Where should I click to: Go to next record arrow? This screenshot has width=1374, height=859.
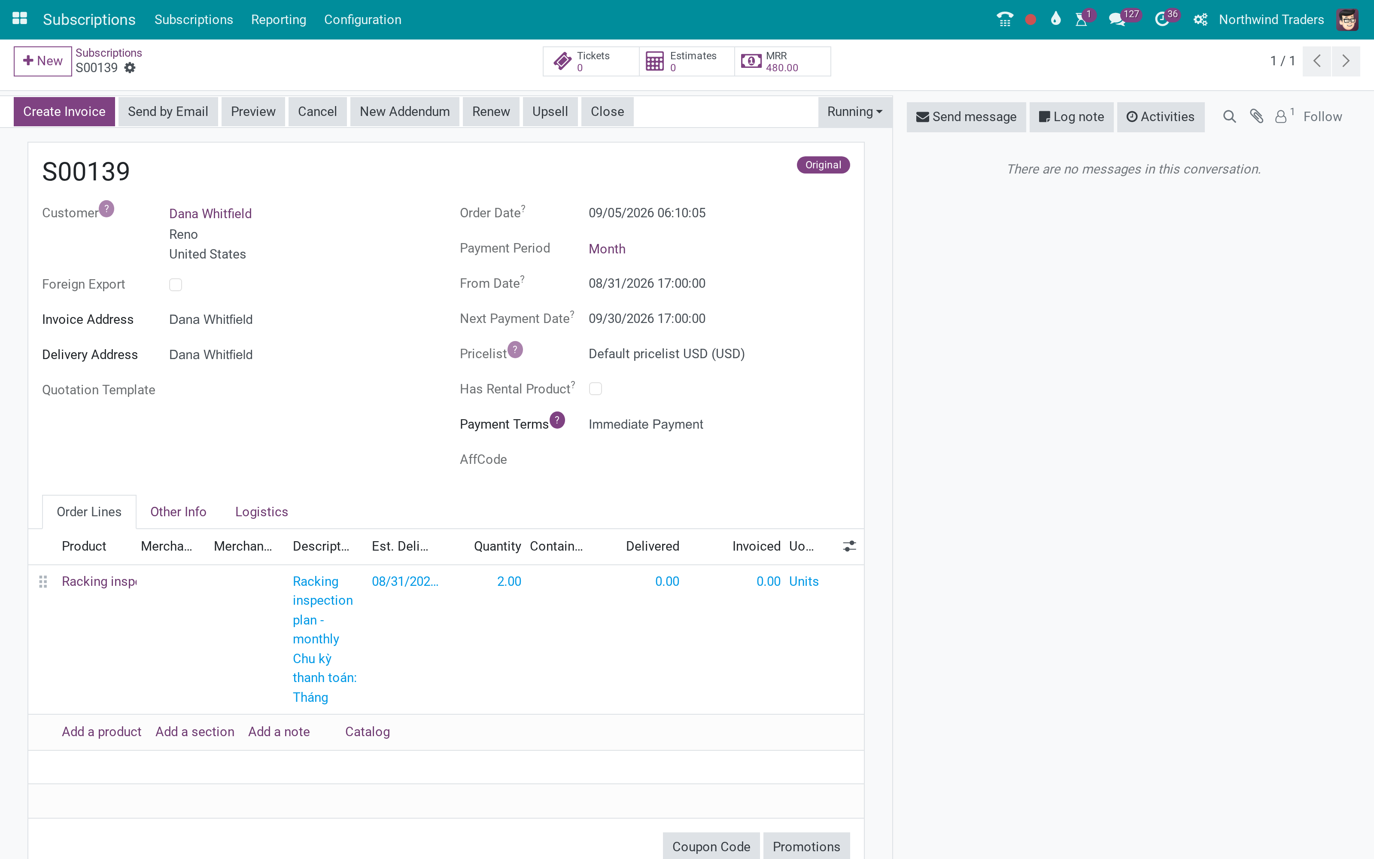1346,61
